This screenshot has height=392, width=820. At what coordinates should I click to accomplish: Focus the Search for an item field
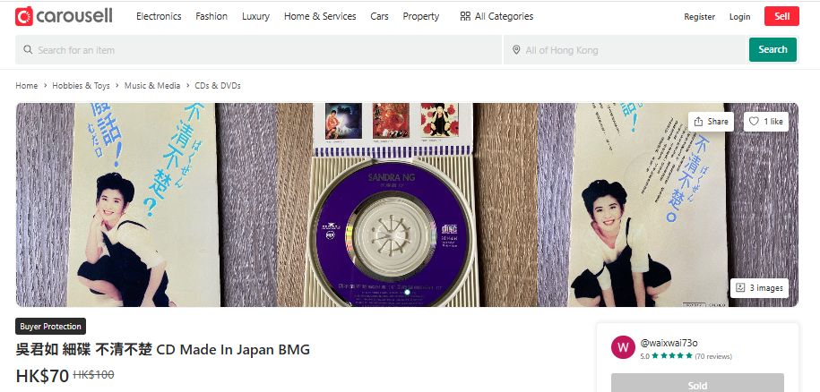258,50
